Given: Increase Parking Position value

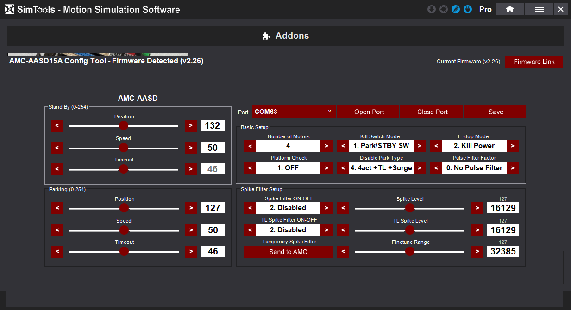Looking at the screenshot, I should pos(191,208).
